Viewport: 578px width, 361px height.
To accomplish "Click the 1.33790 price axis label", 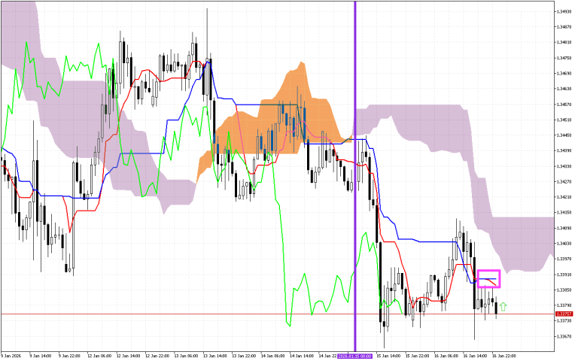I will point(564,306).
